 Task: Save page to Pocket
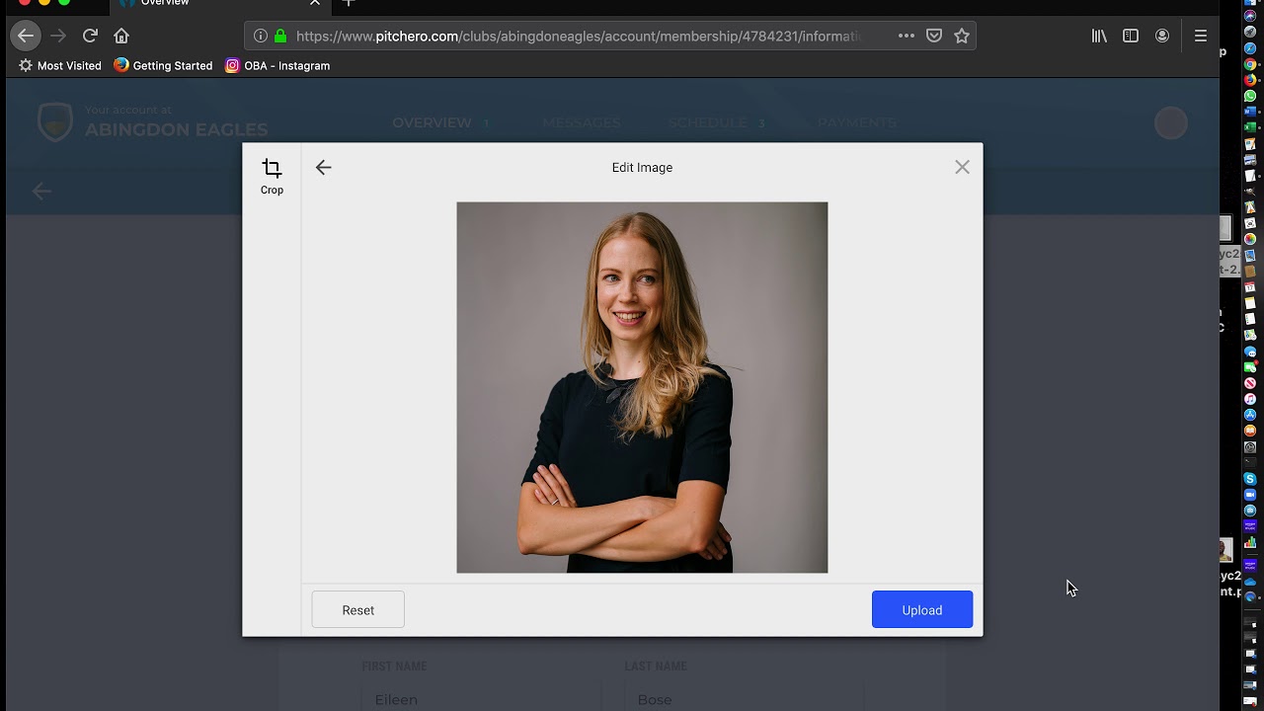click(934, 36)
